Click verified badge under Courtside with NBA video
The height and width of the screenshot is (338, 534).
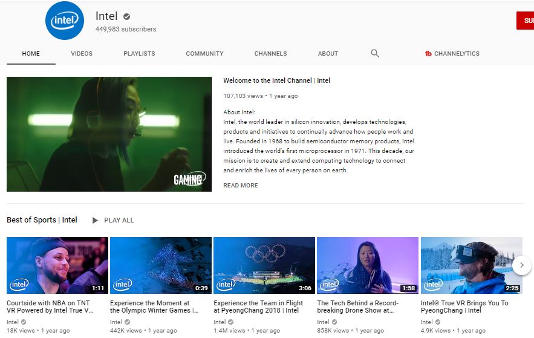tap(24, 322)
